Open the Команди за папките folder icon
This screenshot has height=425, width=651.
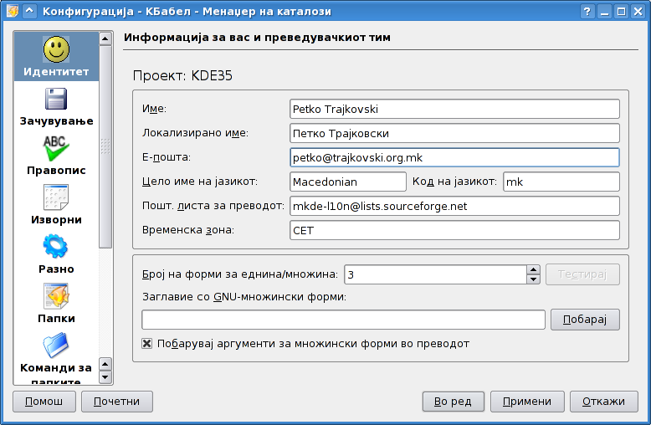click(56, 346)
